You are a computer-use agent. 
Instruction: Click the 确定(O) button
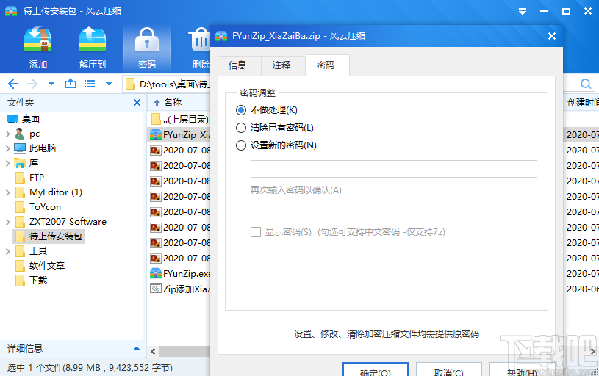click(376, 369)
